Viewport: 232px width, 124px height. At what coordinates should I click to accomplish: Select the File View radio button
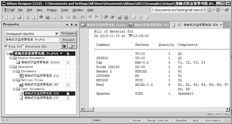[x=6, y=46]
